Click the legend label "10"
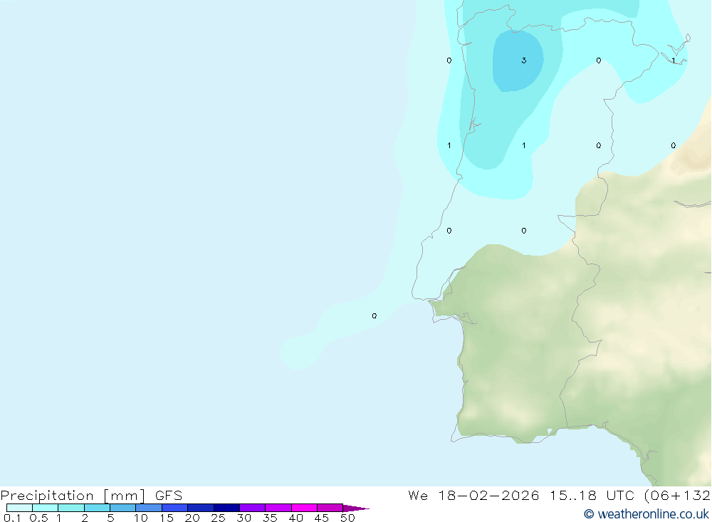This screenshot has width=712, height=522. [141, 518]
